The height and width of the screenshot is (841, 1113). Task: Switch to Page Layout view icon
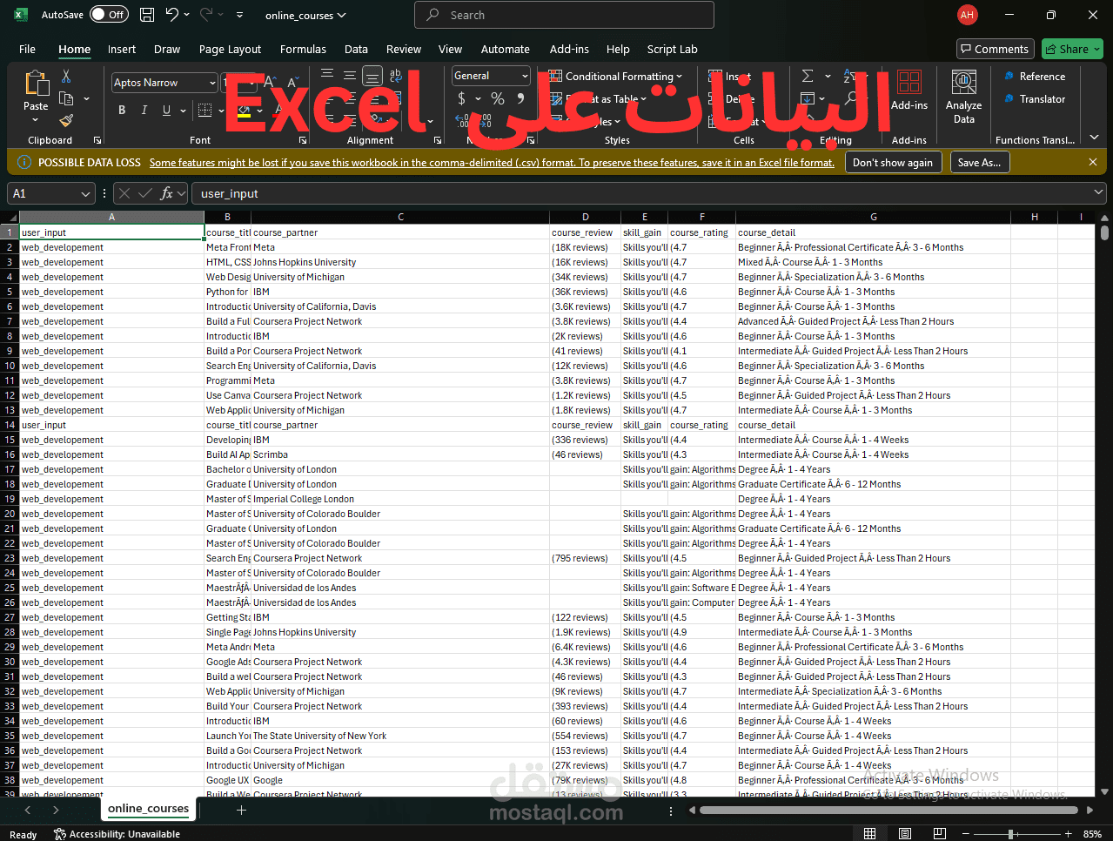coord(904,833)
